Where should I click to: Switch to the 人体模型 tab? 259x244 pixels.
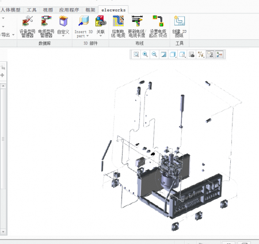click(x=10, y=10)
